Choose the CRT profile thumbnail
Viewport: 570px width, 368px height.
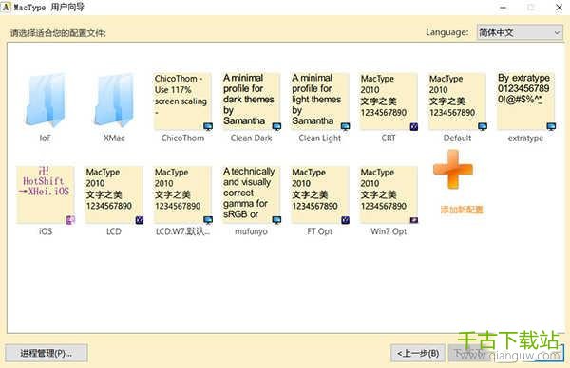point(389,101)
